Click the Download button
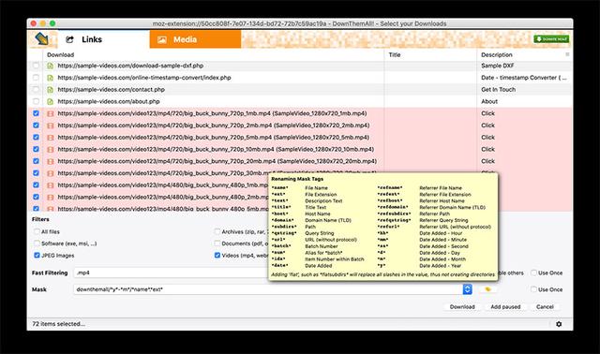 pyautogui.click(x=462, y=306)
